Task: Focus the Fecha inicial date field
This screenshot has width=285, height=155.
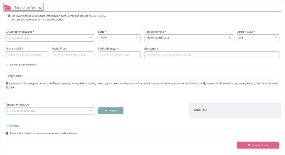Action: click(x=27, y=55)
